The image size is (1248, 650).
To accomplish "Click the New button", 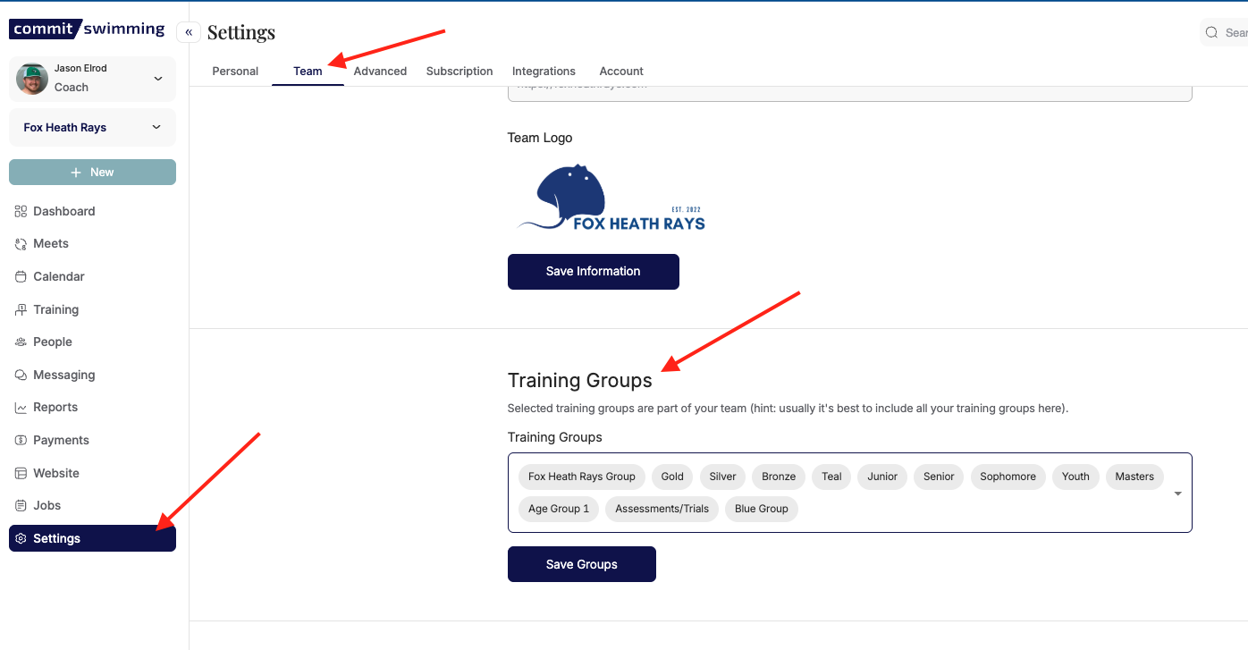I will pyautogui.click(x=92, y=173).
